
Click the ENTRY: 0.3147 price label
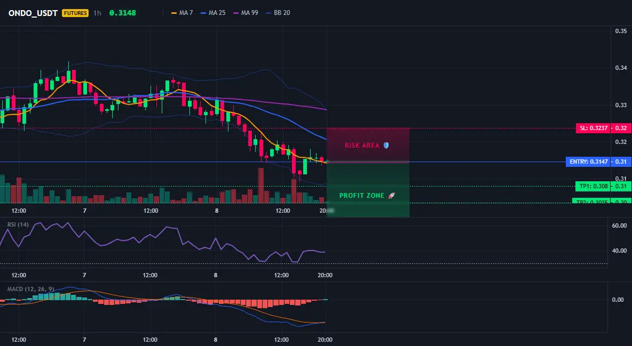click(588, 162)
